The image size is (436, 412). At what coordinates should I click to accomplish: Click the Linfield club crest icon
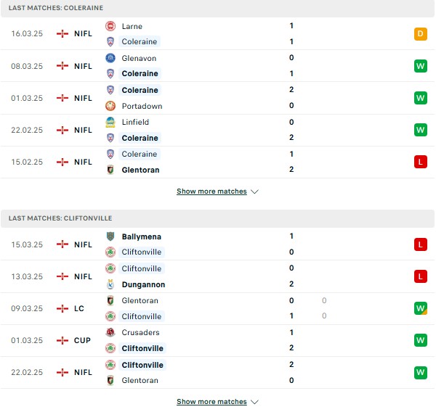click(110, 122)
